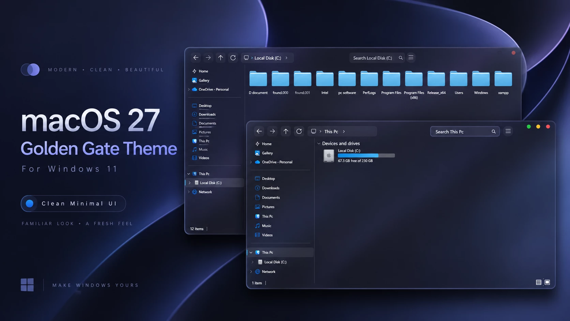The height and width of the screenshot is (321, 570).
Task: Go to Home in This Pc window sidebar
Action: pyautogui.click(x=263, y=144)
